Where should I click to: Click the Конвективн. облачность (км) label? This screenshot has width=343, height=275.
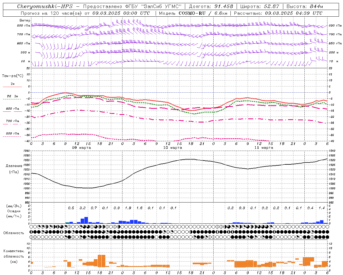(x=14, y=256)
